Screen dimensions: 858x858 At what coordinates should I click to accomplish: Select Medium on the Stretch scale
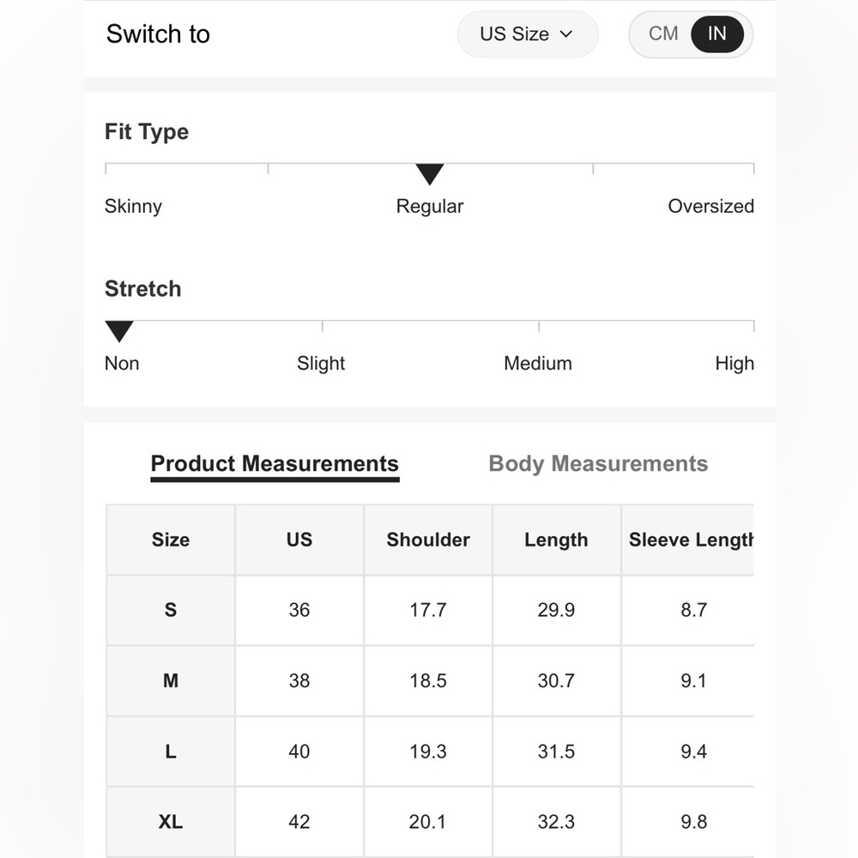click(x=538, y=363)
